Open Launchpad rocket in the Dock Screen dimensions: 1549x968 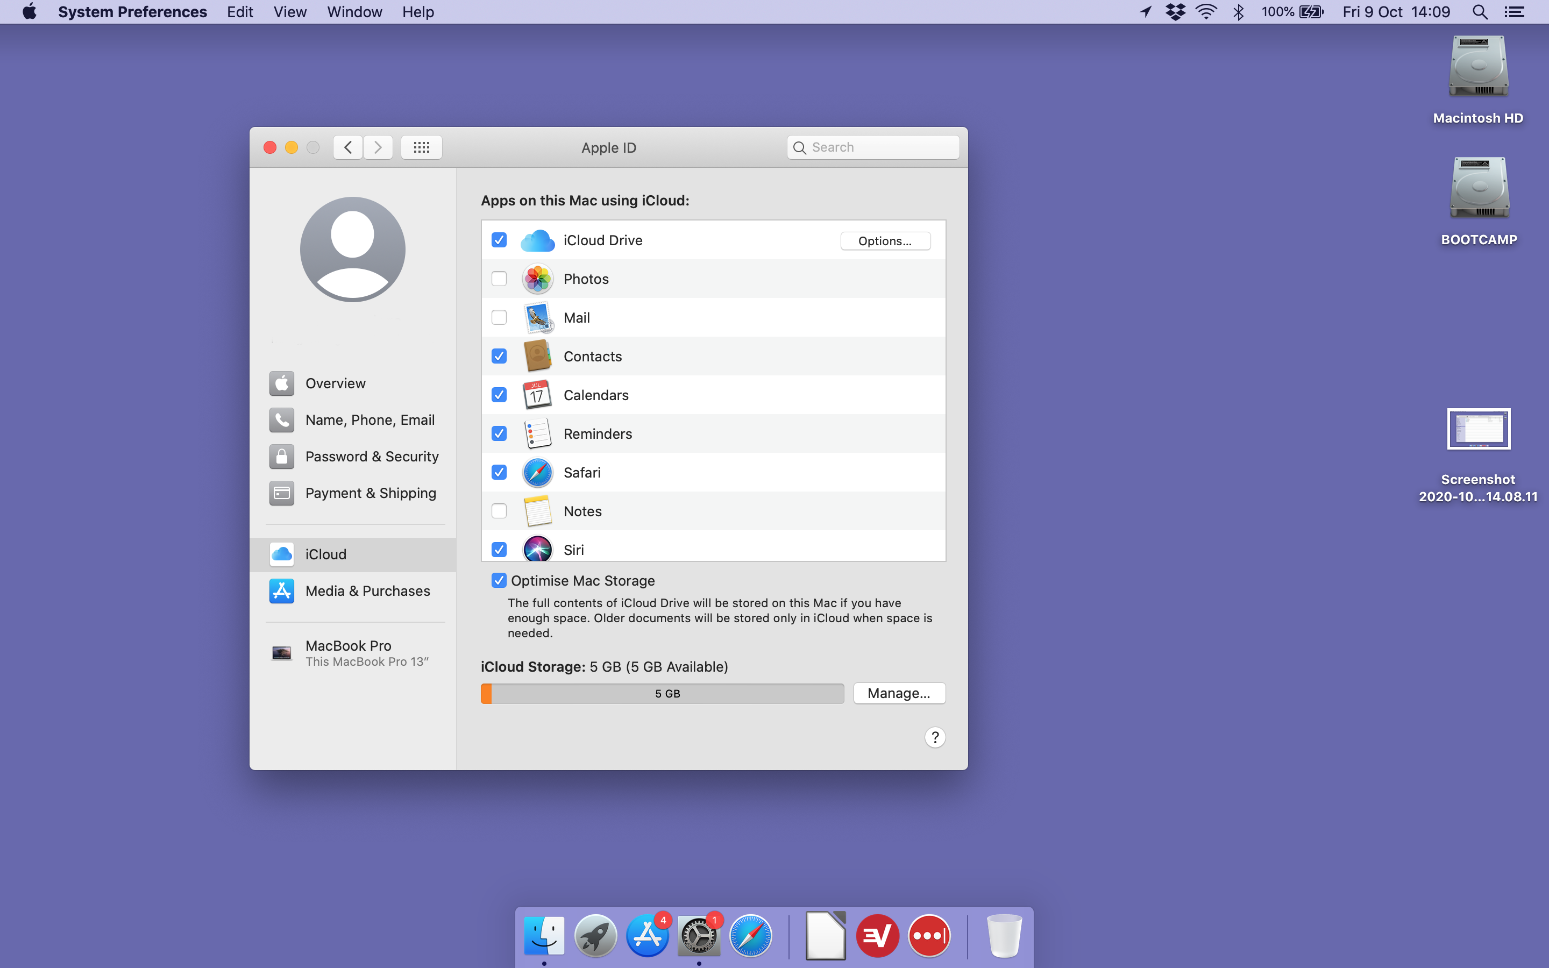pyautogui.click(x=596, y=935)
